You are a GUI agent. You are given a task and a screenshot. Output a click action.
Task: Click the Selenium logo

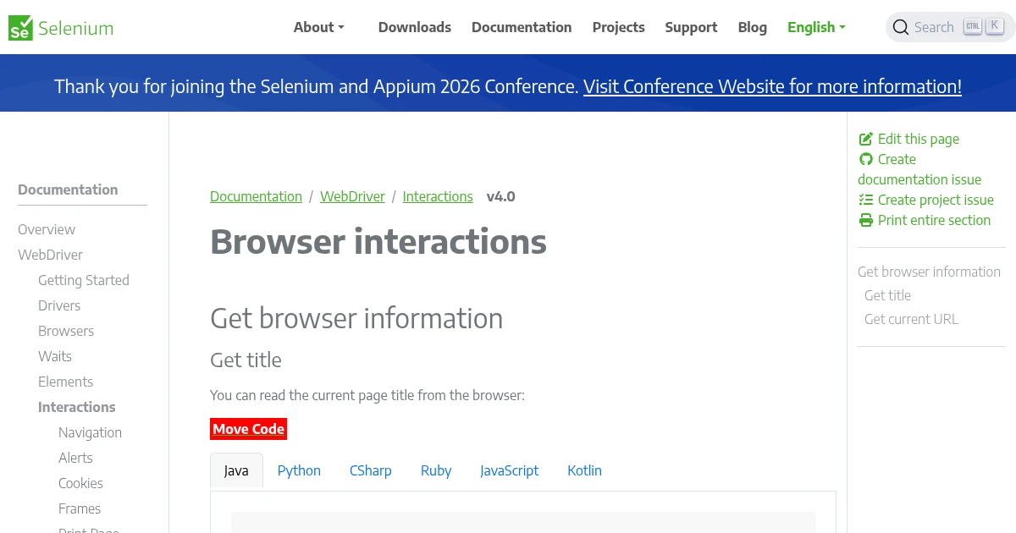click(x=61, y=27)
